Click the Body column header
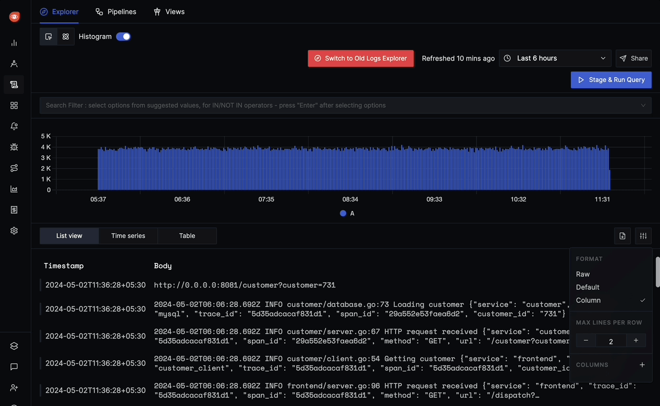Screen dimensions: 660x406 pyautogui.click(x=163, y=266)
